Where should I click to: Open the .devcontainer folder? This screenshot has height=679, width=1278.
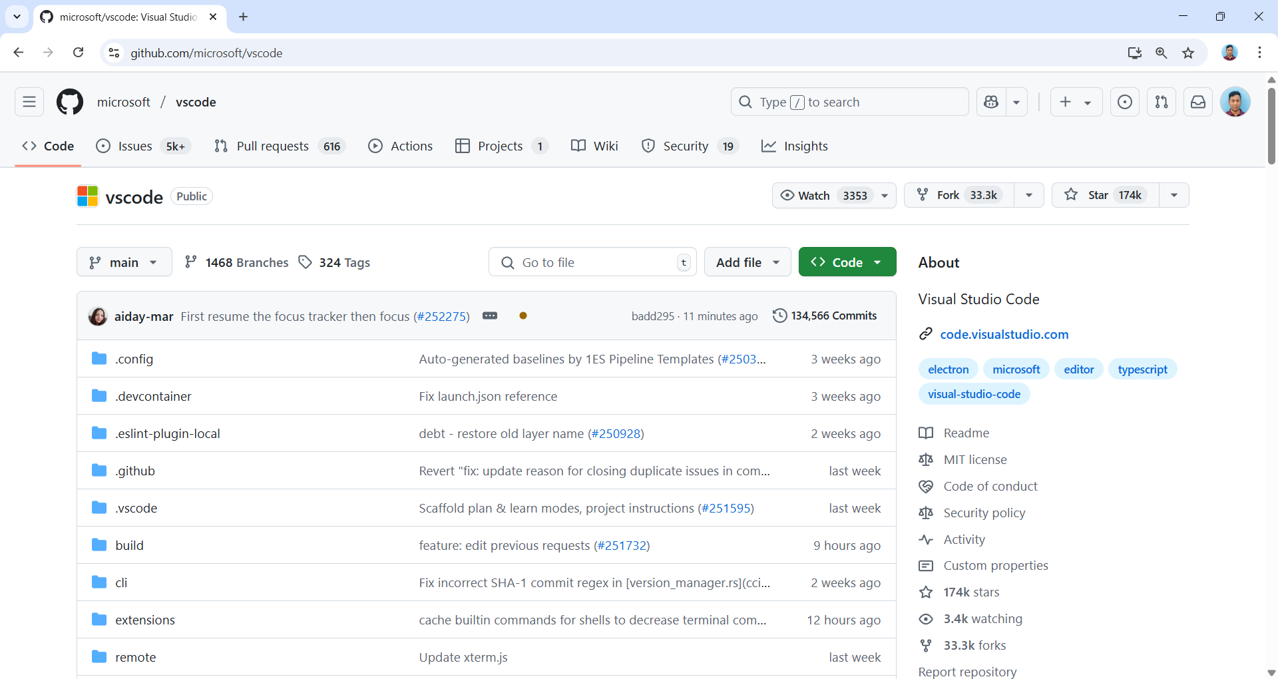[153, 396]
